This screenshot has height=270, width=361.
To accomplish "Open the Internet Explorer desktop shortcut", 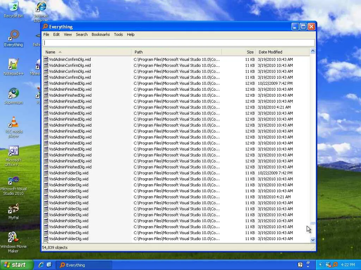I will click(x=41, y=11).
